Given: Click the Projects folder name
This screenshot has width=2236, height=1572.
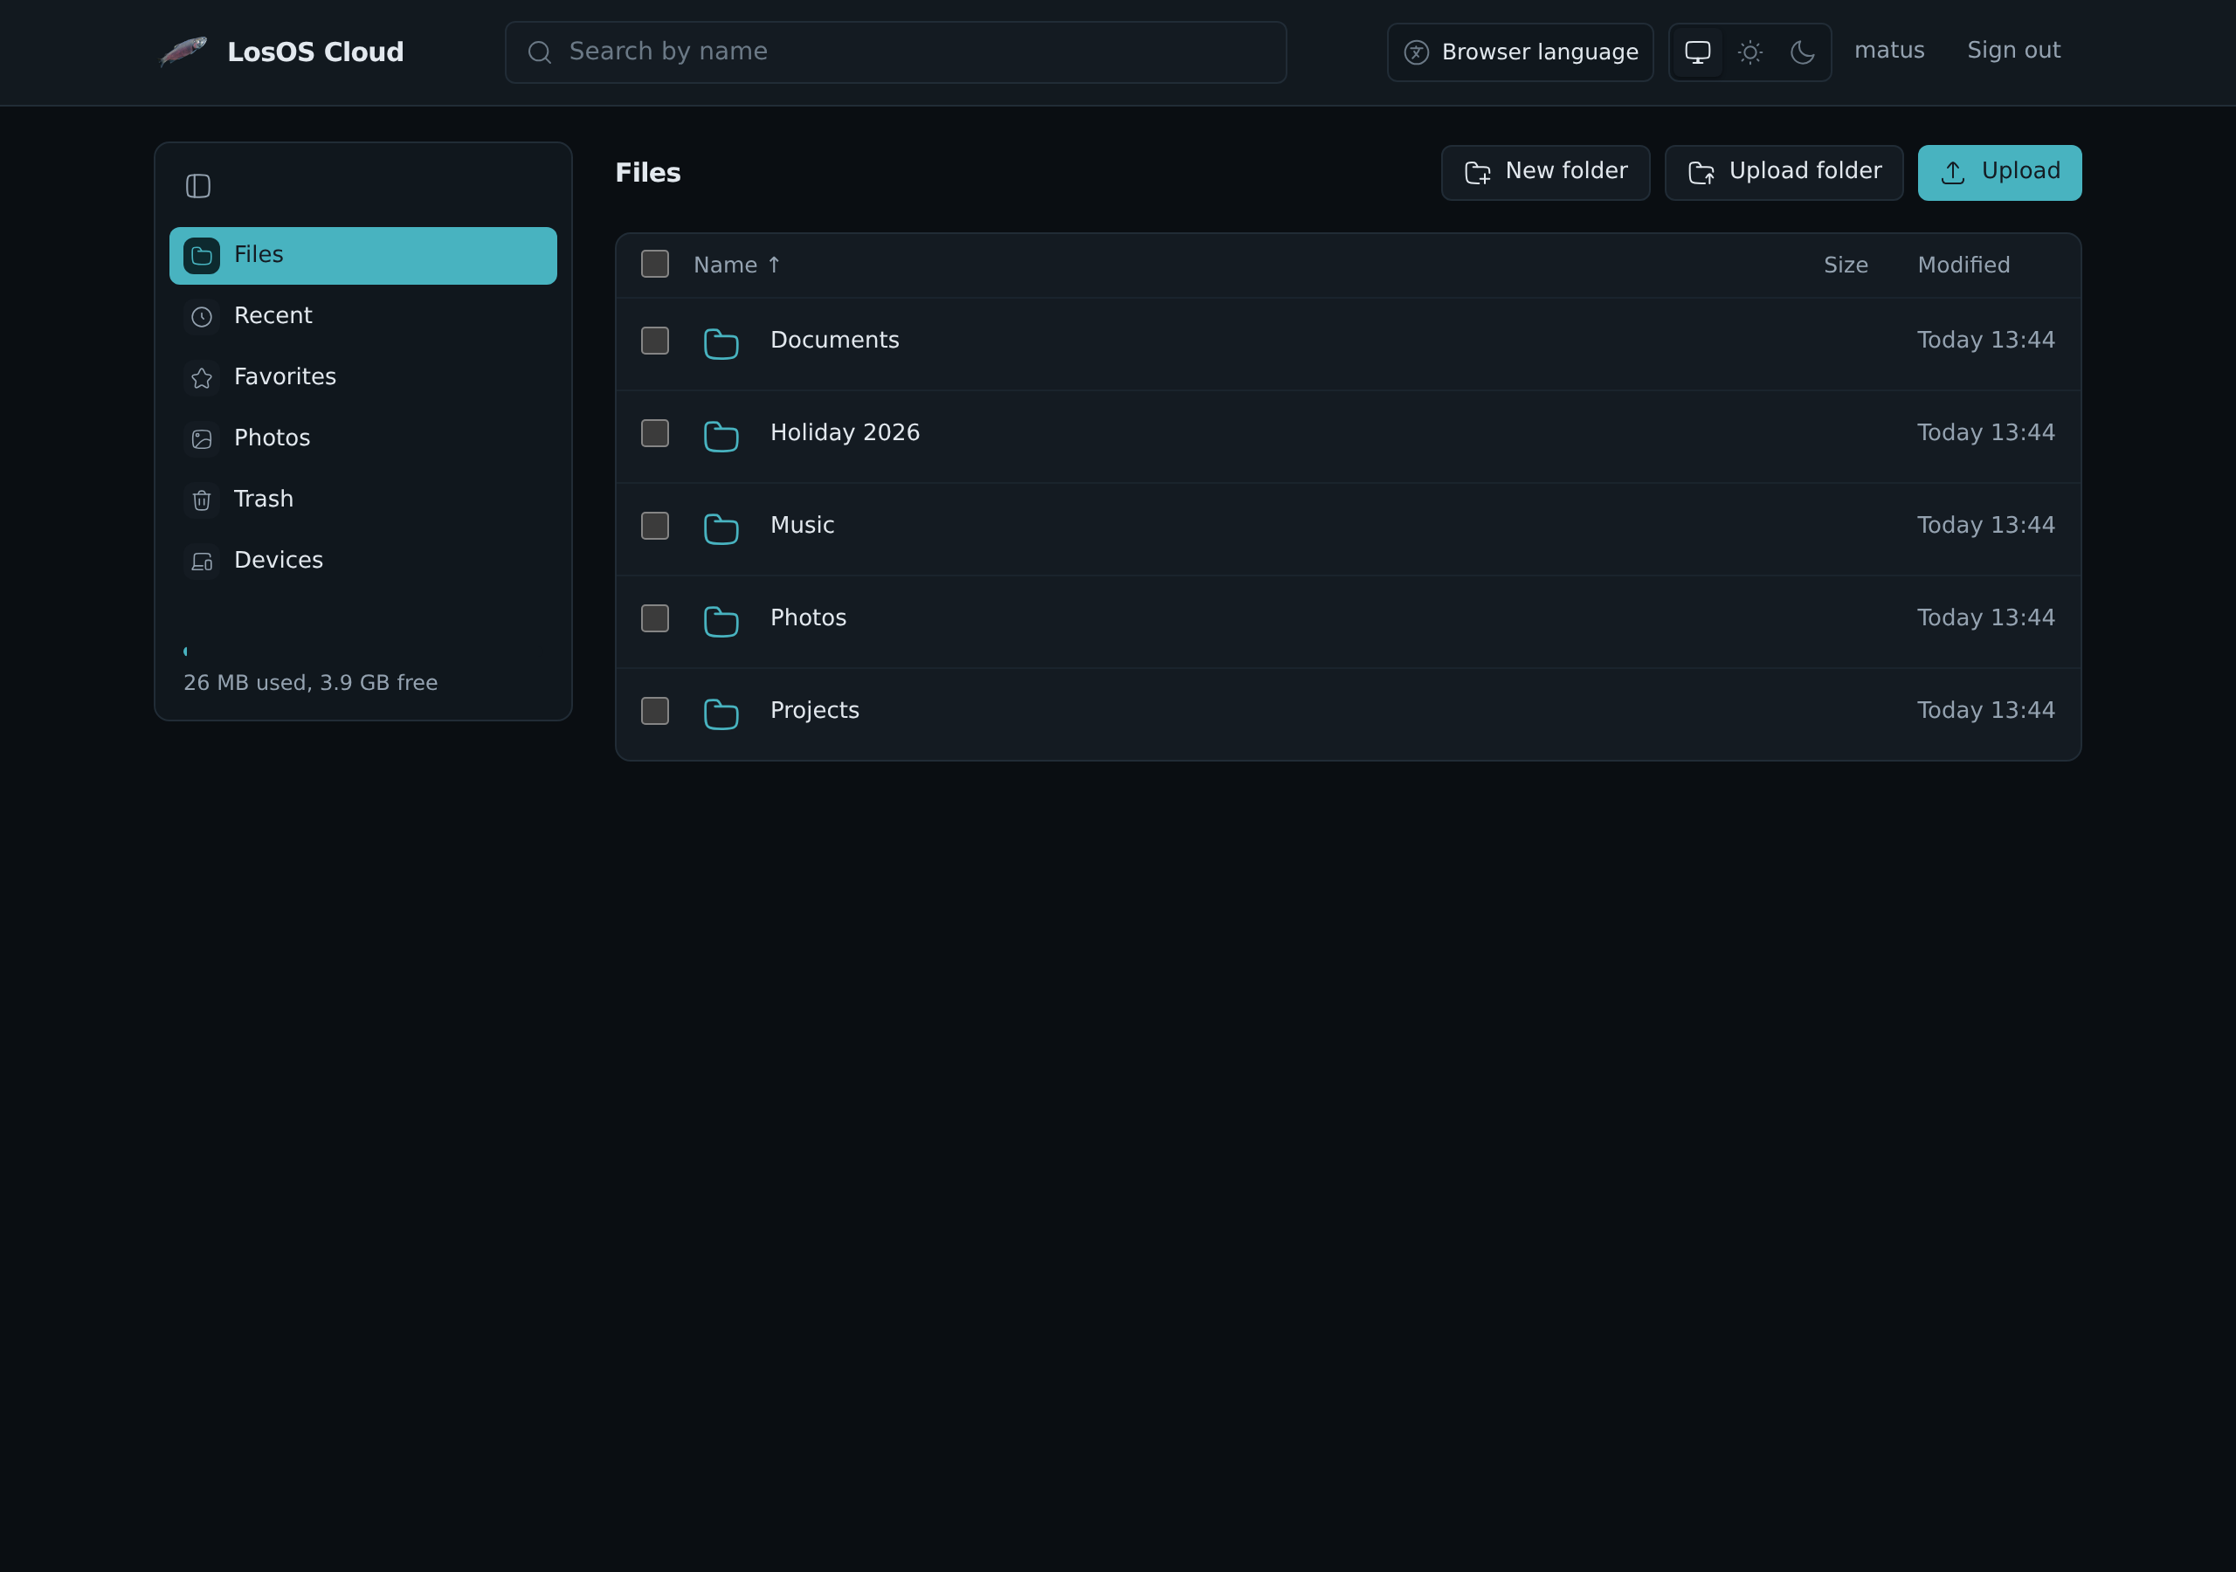Looking at the screenshot, I should click(x=814, y=711).
